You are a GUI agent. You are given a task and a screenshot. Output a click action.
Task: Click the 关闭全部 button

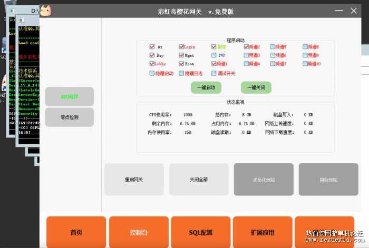tap(199, 180)
